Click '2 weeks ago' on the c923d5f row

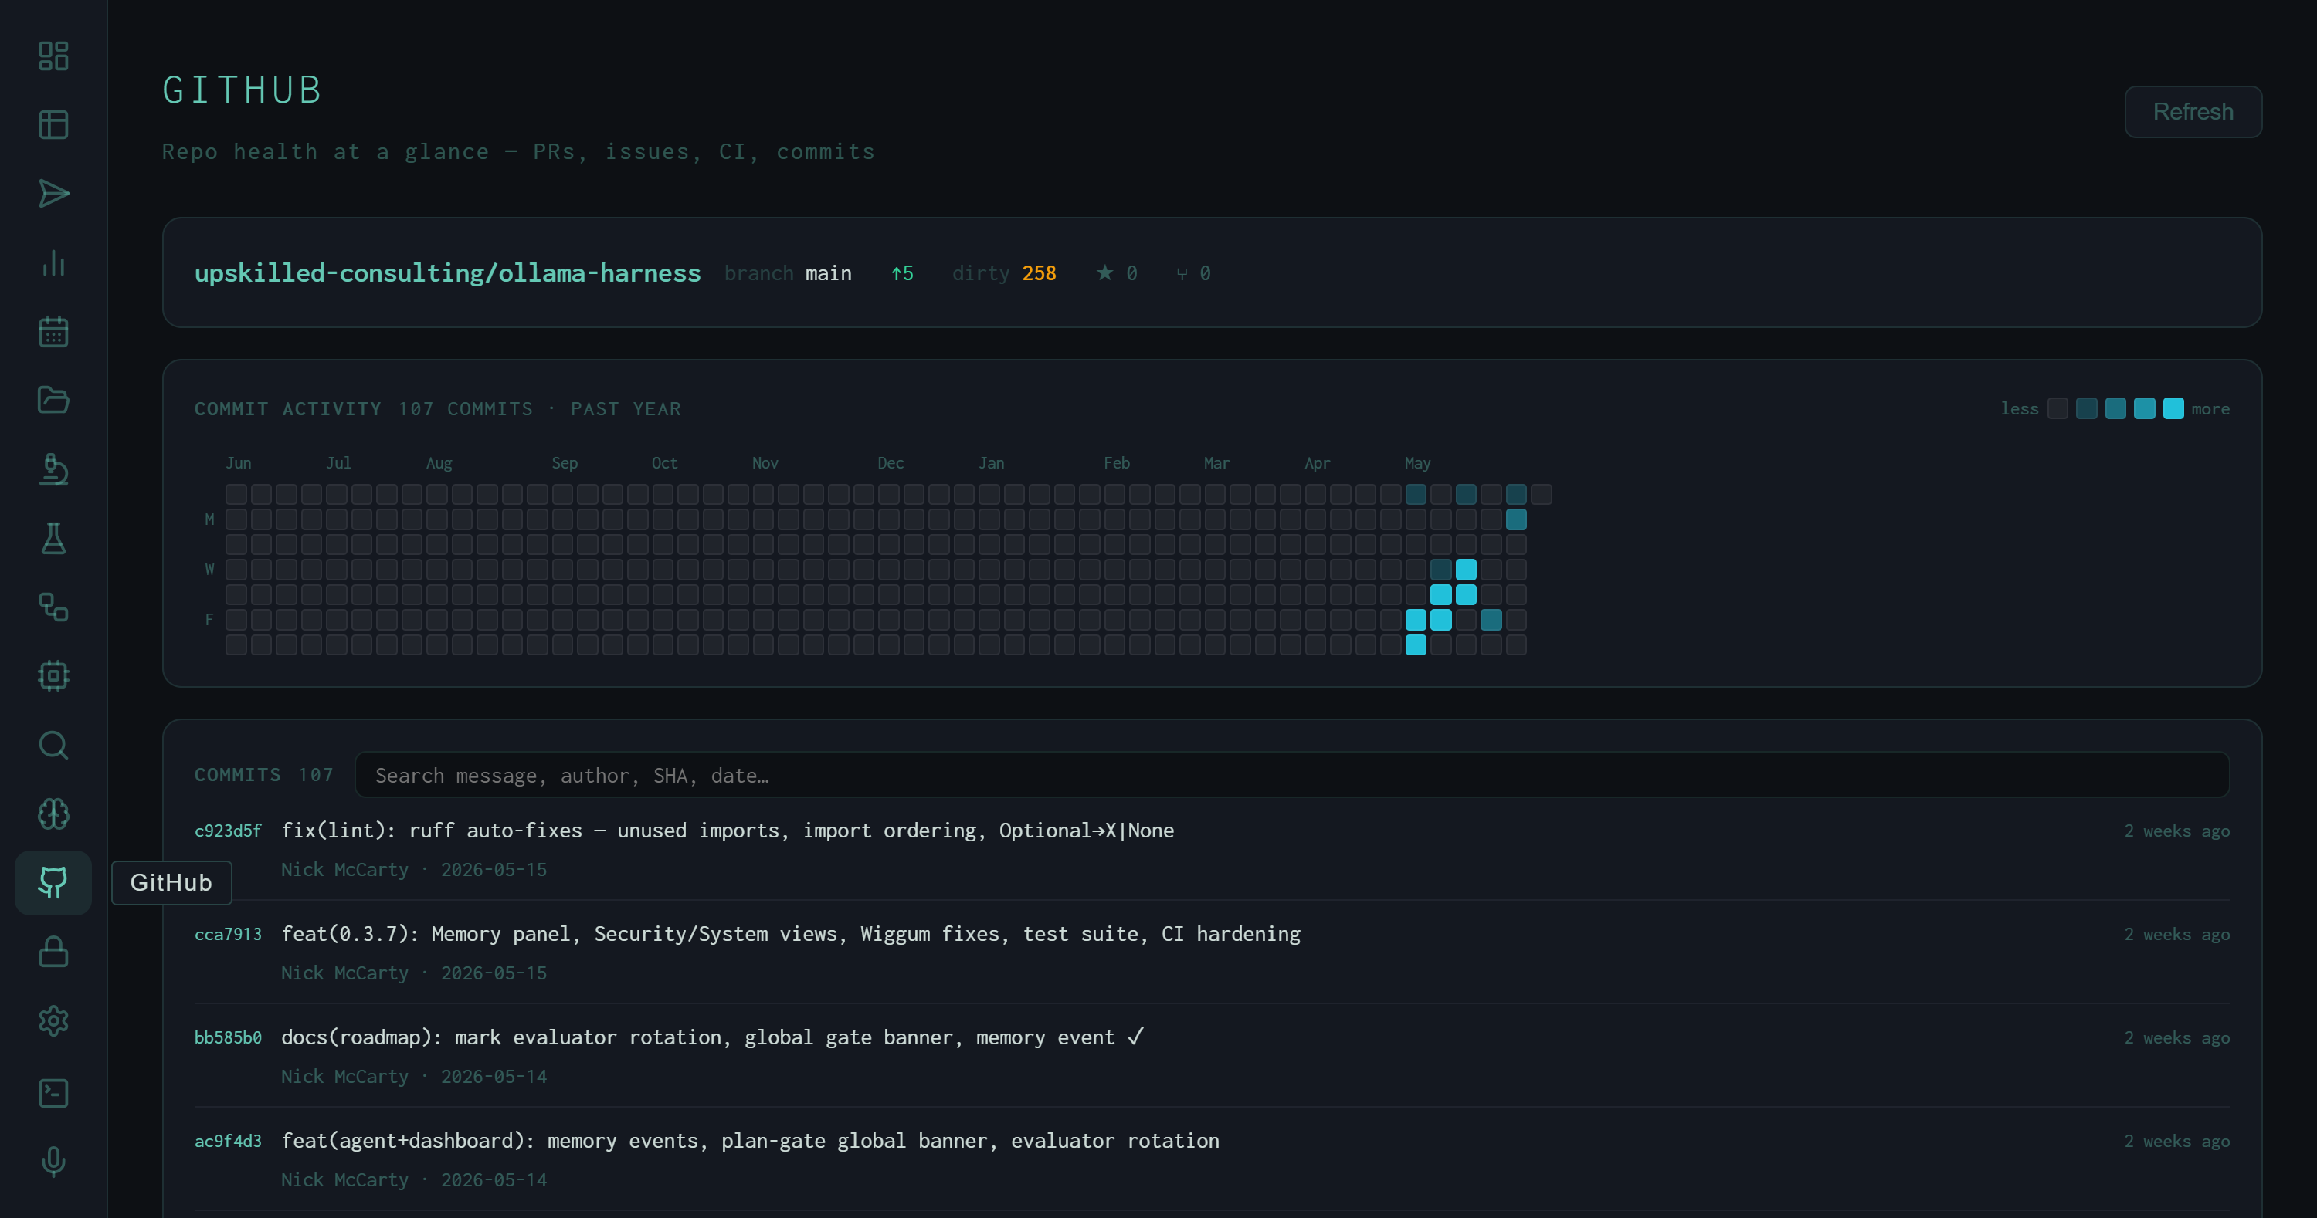[x=2176, y=831]
